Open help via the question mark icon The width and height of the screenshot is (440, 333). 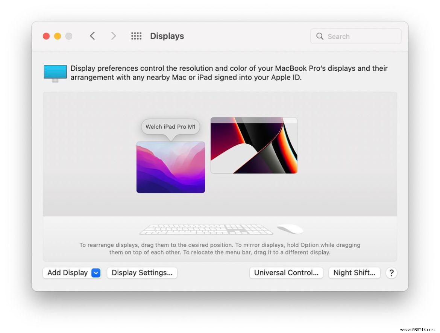click(x=391, y=273)
